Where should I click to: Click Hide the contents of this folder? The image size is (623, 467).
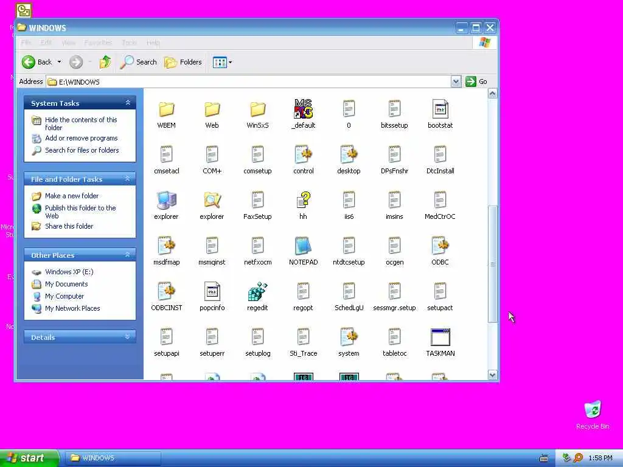pyautogui.click(x=81, y=123)
